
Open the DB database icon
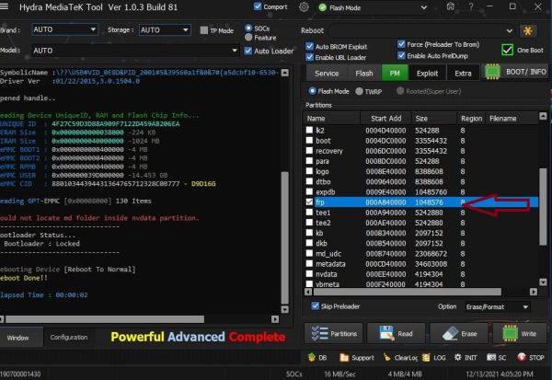[x=312, y=358]
